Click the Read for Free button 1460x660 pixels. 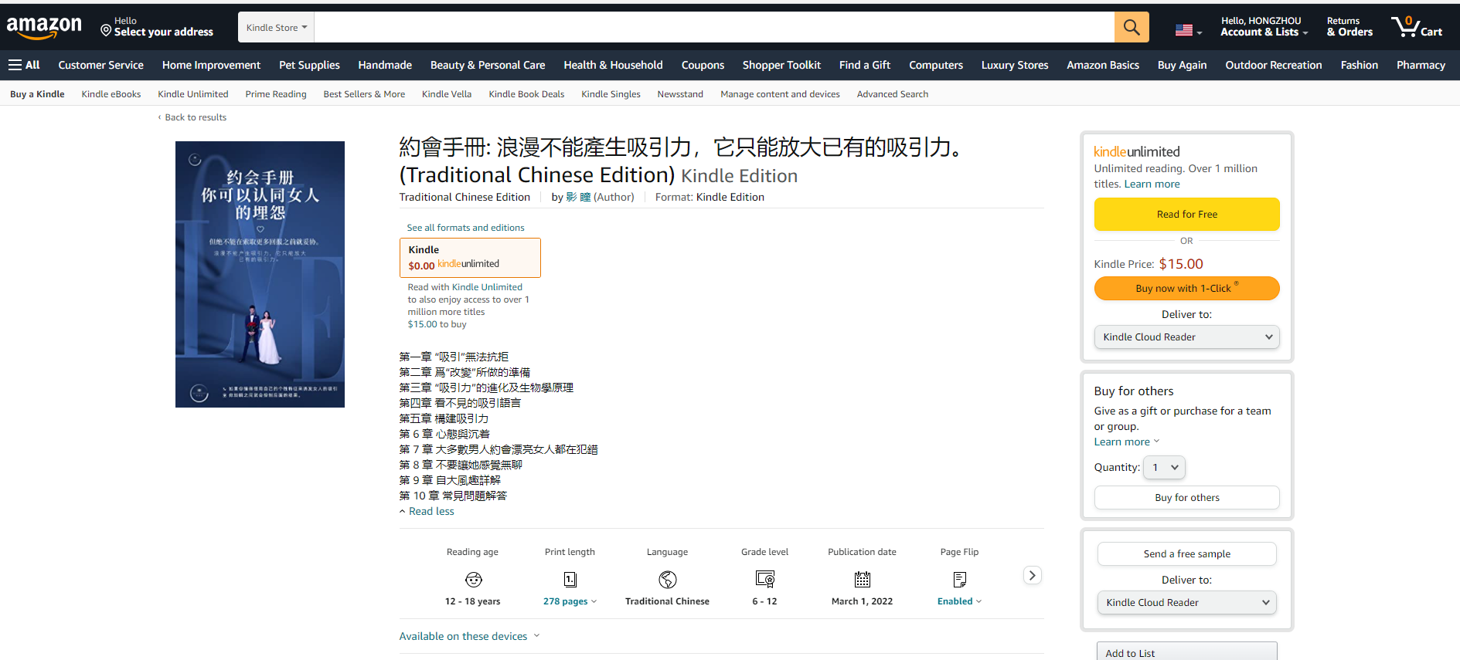point(1186,214)
